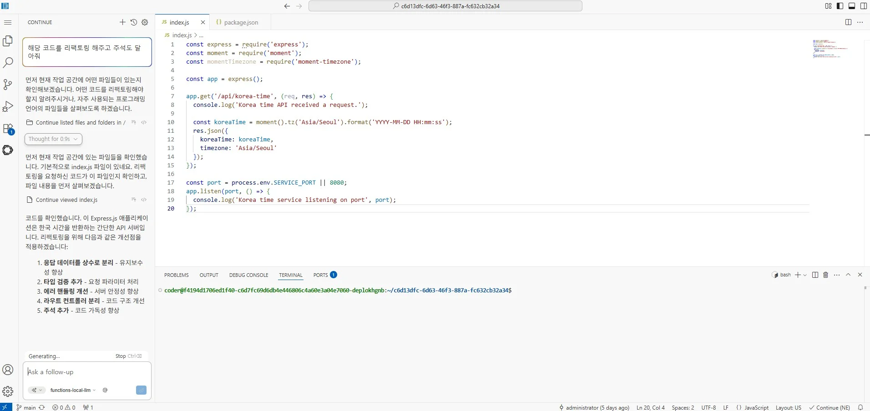Viewport: 870px width, 411px height.
Task: Switch to the package.json editor tab
Action: (x=241, y=22)
